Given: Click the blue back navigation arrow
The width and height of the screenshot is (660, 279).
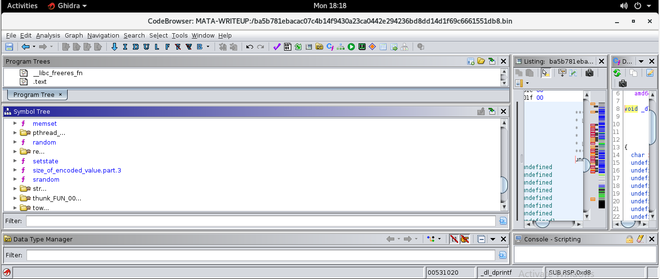Looking at the screenshot, I should pyautogui.click(x=26, y=47).
